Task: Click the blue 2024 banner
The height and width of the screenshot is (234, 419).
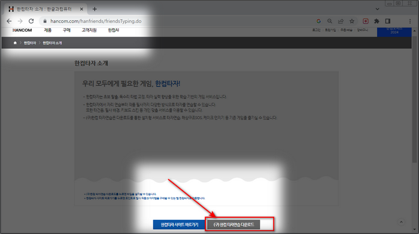Action: pos(394,32)
